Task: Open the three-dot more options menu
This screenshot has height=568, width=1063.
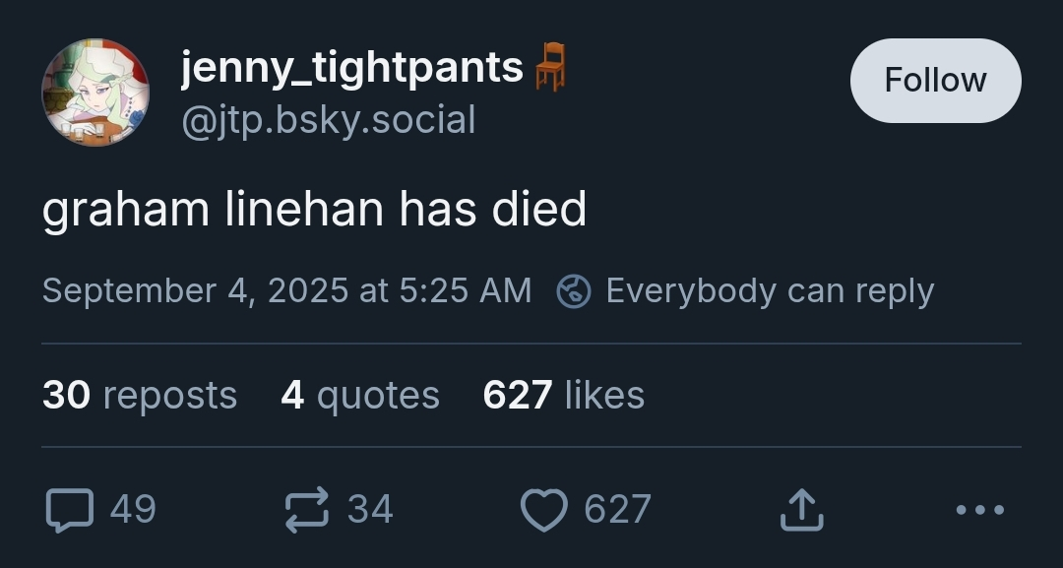Action: click(x=979, y=510)
